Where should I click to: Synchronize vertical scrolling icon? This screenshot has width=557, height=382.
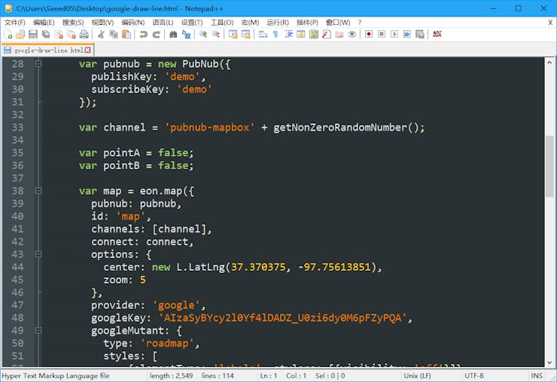pyautogui.click(x=233, y=34)
